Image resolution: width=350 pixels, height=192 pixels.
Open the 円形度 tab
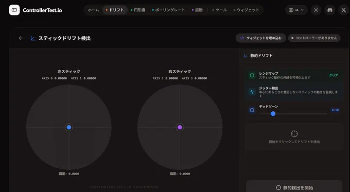tap(138, 10)
